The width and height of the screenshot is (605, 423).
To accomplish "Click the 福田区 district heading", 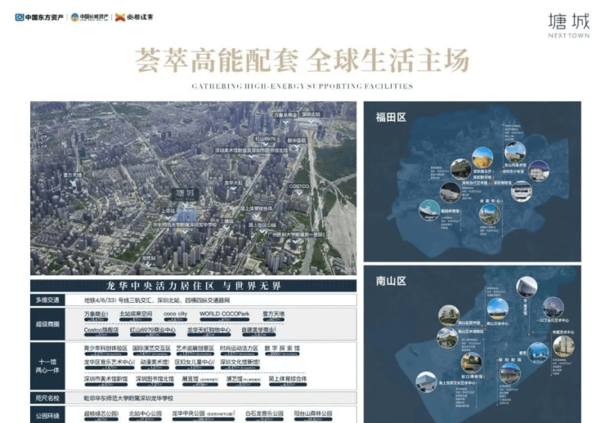I will coord(391,117).
